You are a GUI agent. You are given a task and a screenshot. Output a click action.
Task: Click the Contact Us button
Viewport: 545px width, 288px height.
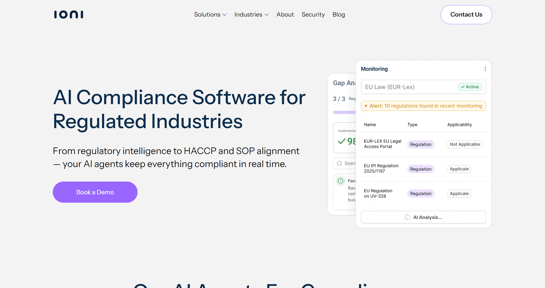tap(466, 15)
